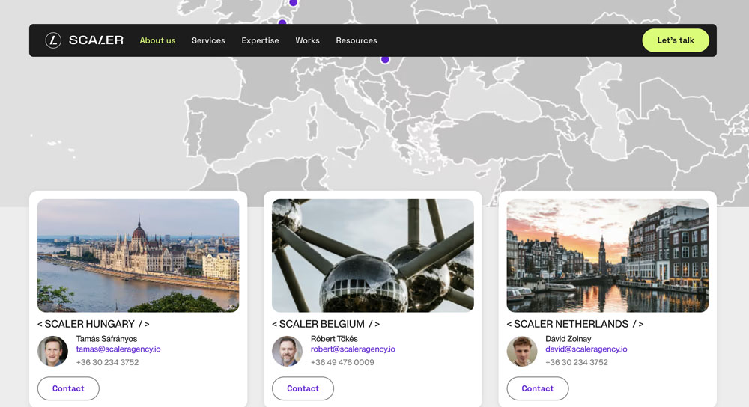
Task: Click Tamás Sáfrányos phone number
Action: point(107,363)
